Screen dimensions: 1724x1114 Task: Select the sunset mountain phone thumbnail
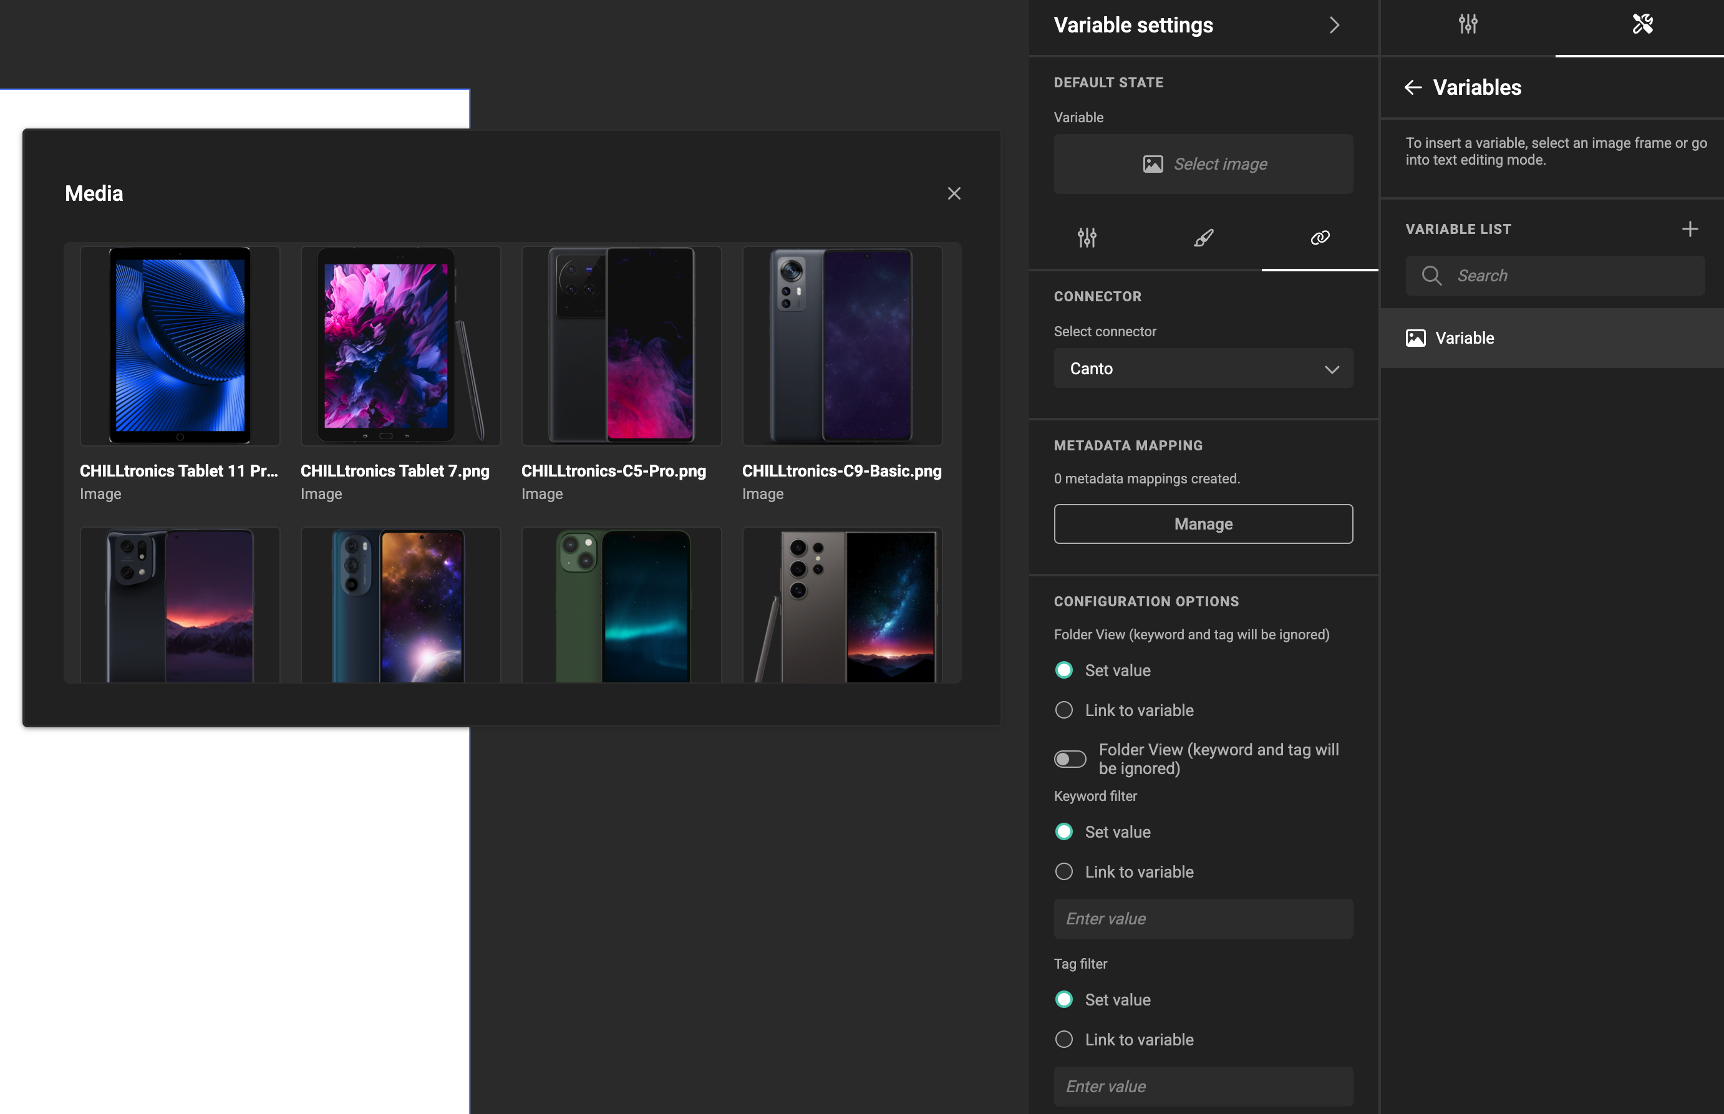coord(180,606)
